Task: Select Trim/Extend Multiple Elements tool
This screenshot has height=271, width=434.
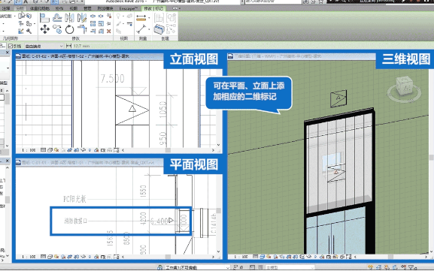Action: click(101, 32)
